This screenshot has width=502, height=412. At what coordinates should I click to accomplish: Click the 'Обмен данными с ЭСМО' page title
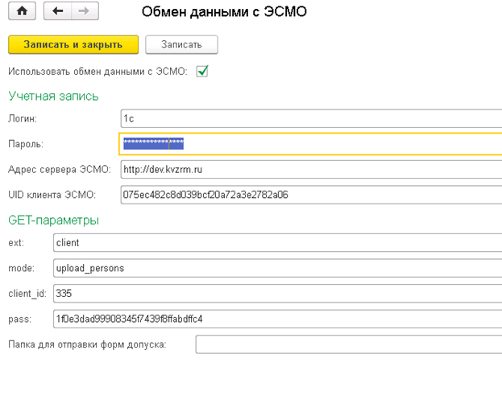224,12
